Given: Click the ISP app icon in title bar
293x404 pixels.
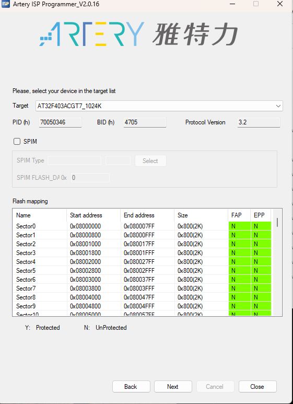Looking at the screenshot, I should 5,4.
